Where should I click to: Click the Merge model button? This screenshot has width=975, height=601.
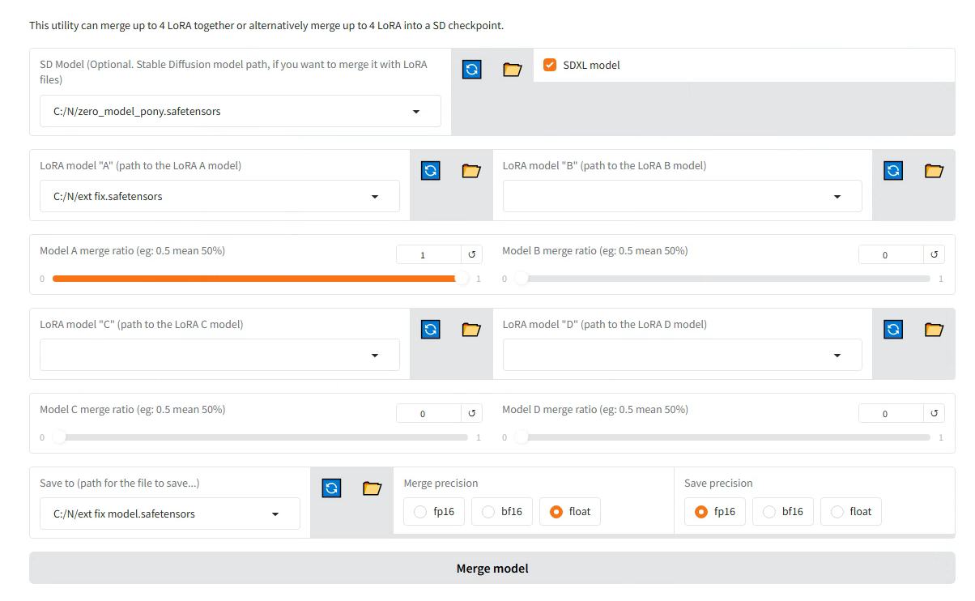[492, 569]
